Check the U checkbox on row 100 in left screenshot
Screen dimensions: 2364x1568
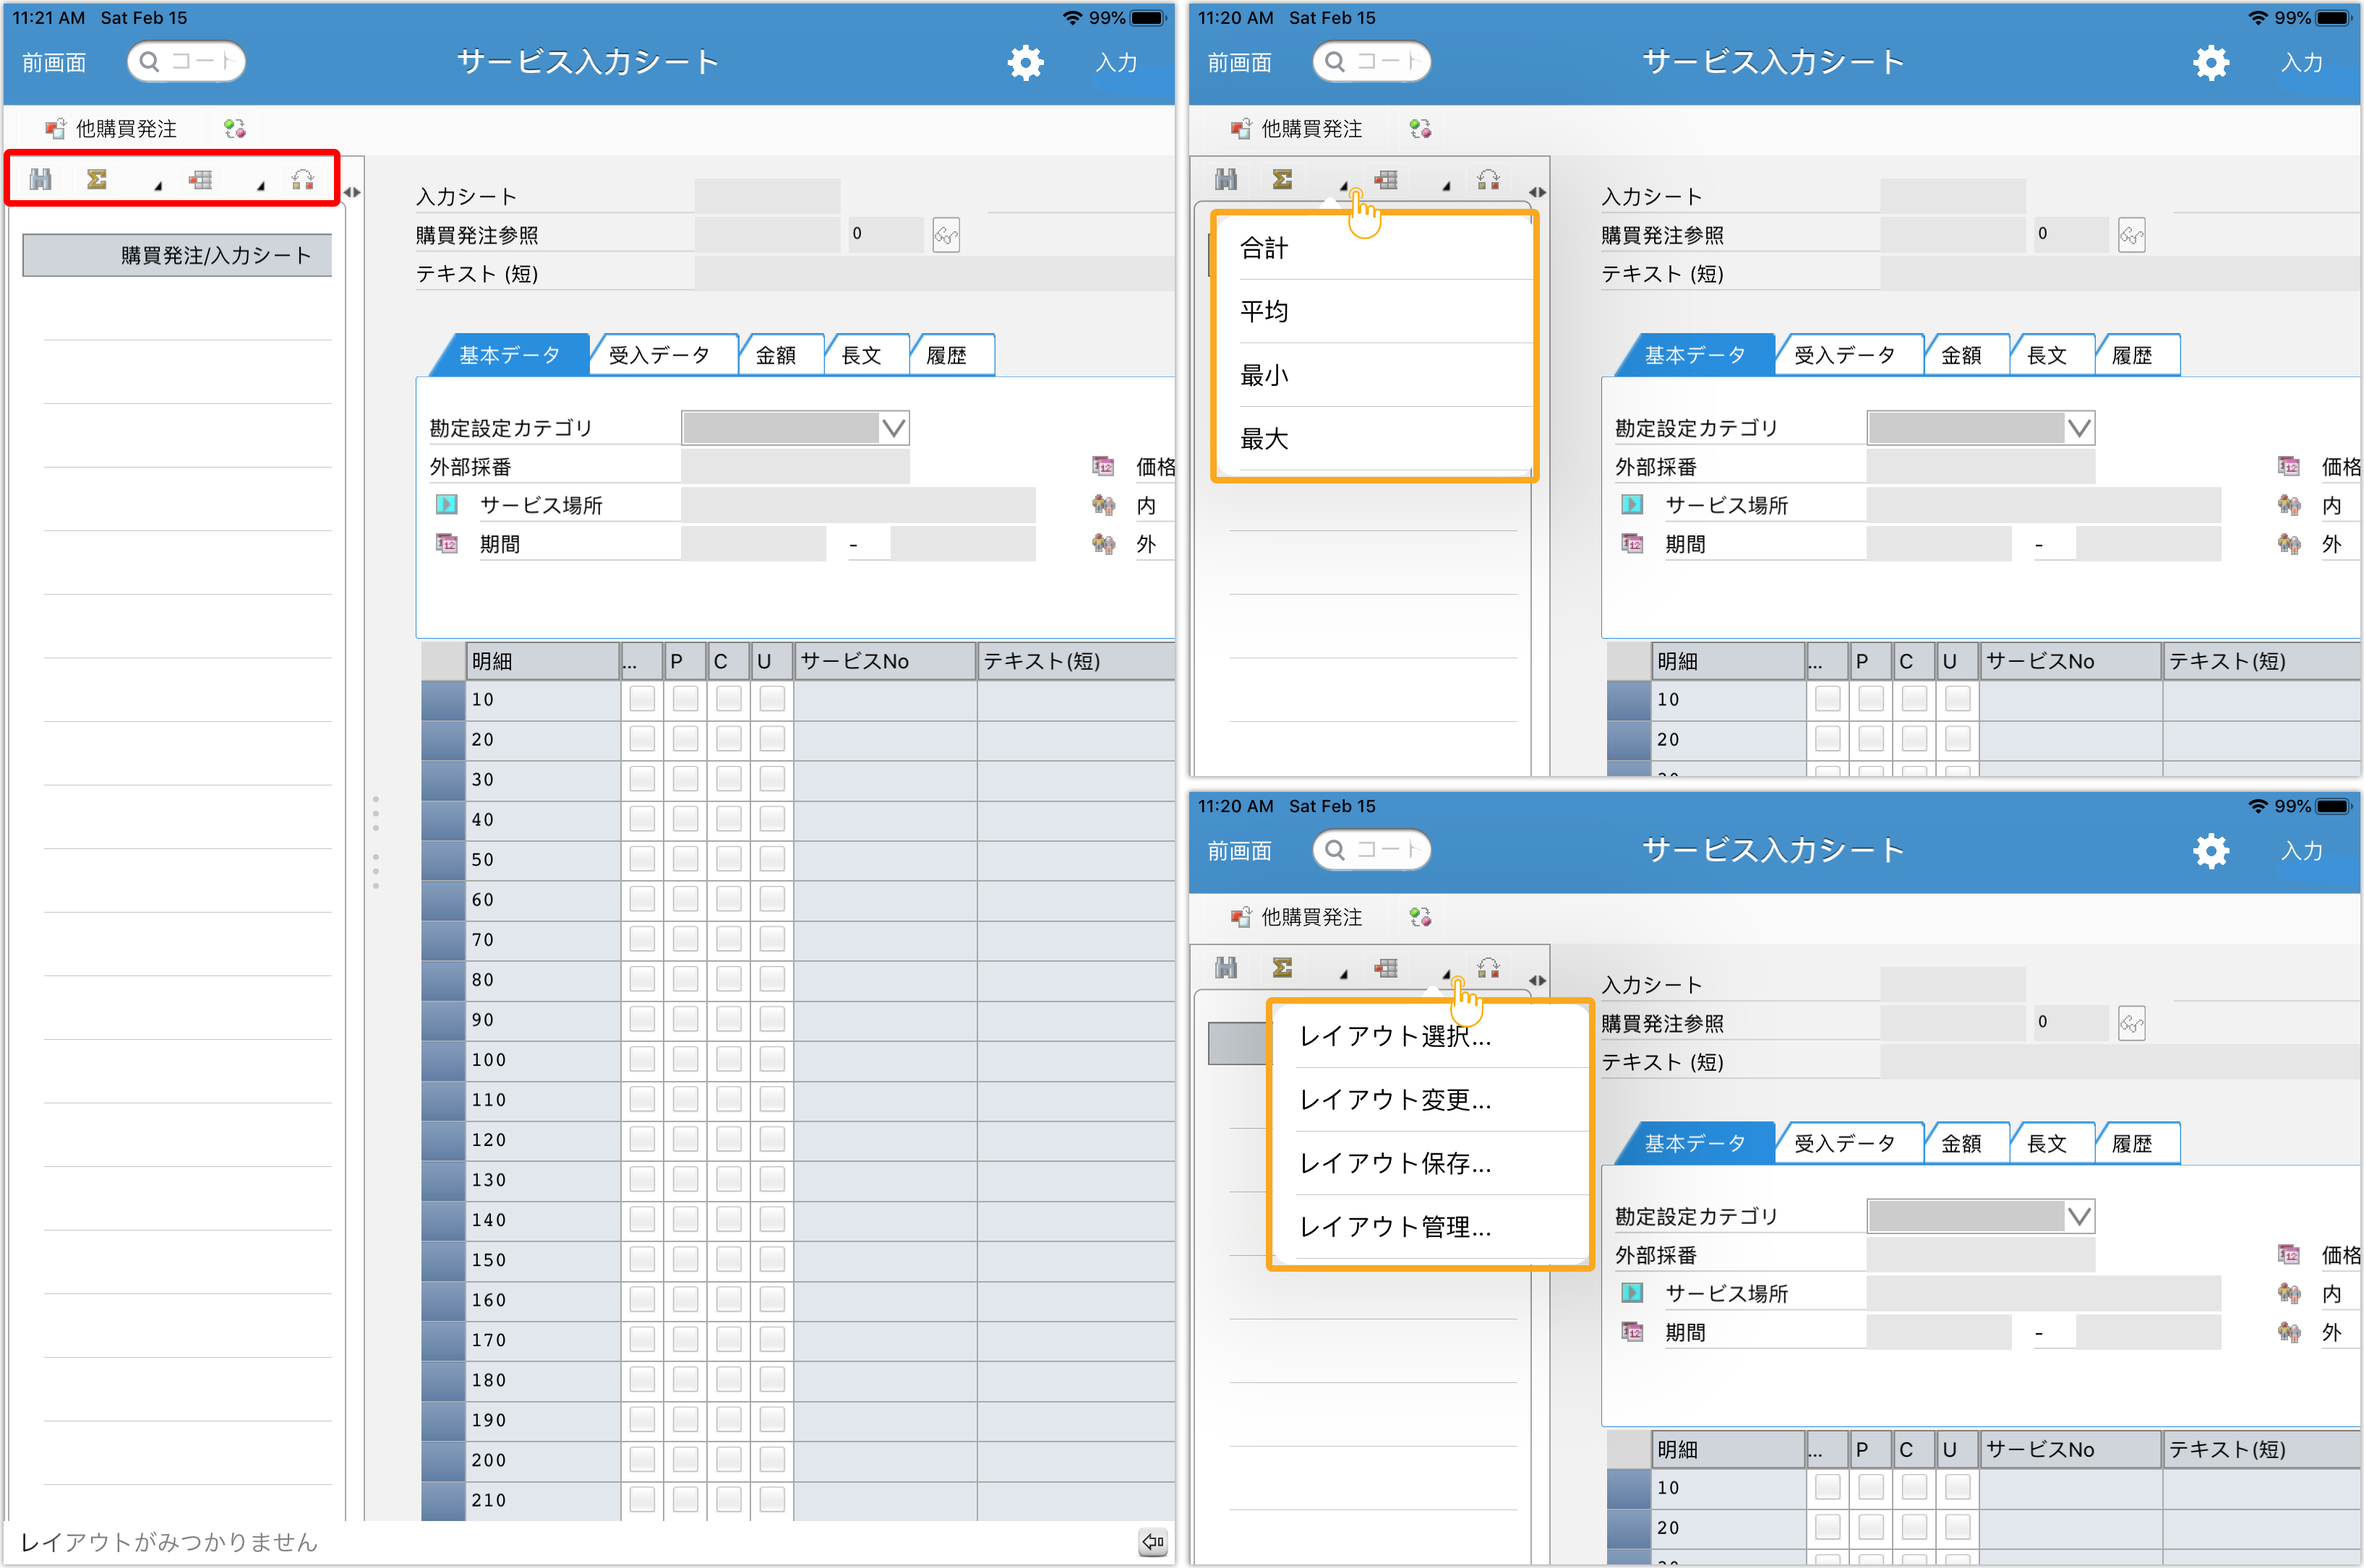pyautogui.click(x=771, y=1059)
